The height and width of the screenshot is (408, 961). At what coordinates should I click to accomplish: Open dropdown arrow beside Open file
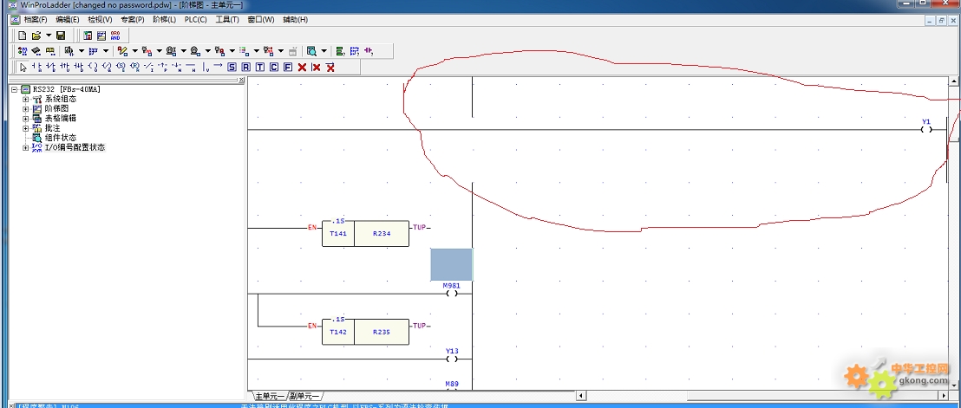49,36
